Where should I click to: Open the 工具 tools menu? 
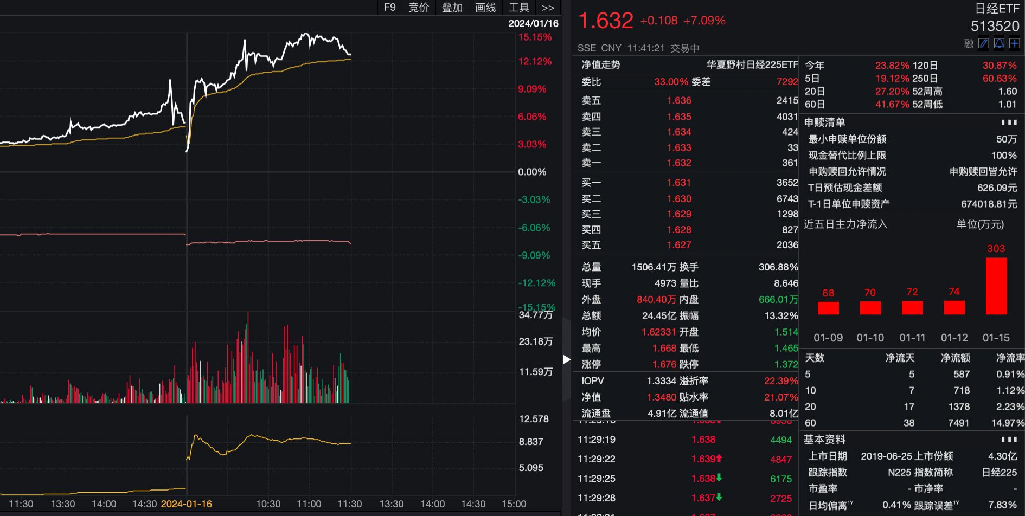click(x=518, y=8)
